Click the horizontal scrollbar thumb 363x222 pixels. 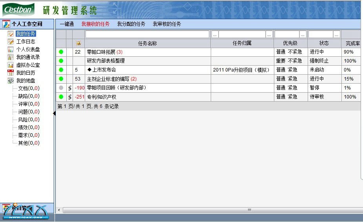coord(213,210)
